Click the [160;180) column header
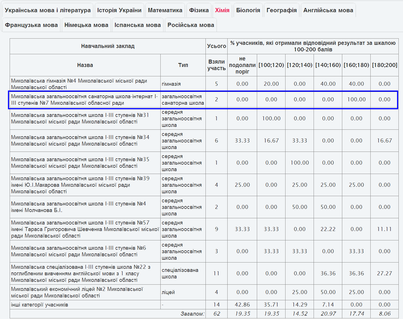Screen dimensions: 403x319 click(x=356, y=65)
